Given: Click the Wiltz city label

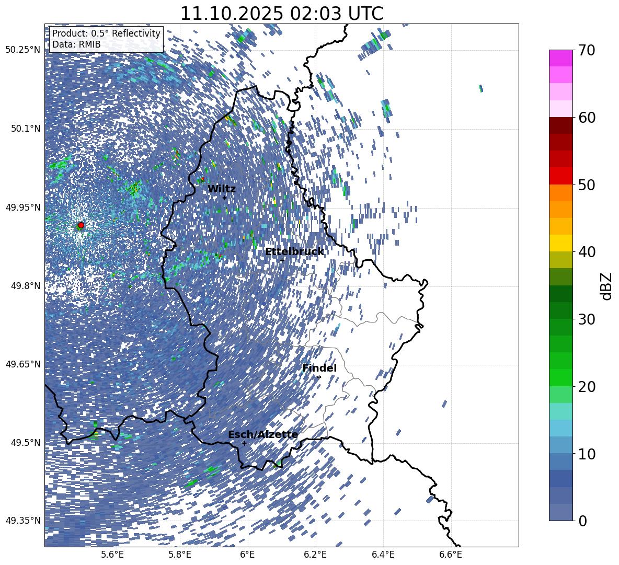Looking at the screenshot, I should [222, 189].
